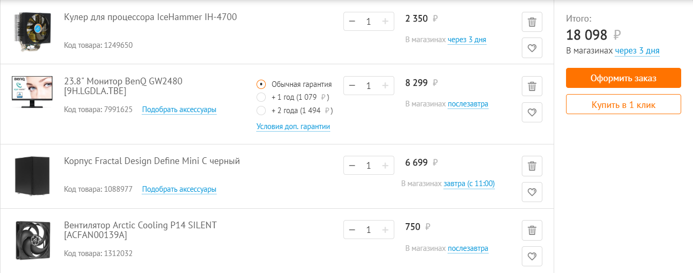Favorite the BenQ monitor with heart icon
Screen dimensions: 693x273
coord(532,112)
